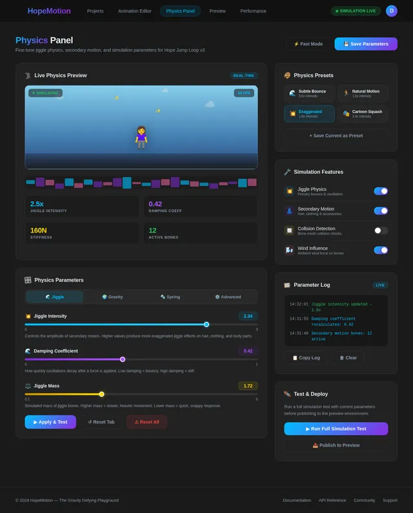Open the Documentation footer link
Image resolution: width=413 pixels, height=513 pixels.
(x=297, y=500)
